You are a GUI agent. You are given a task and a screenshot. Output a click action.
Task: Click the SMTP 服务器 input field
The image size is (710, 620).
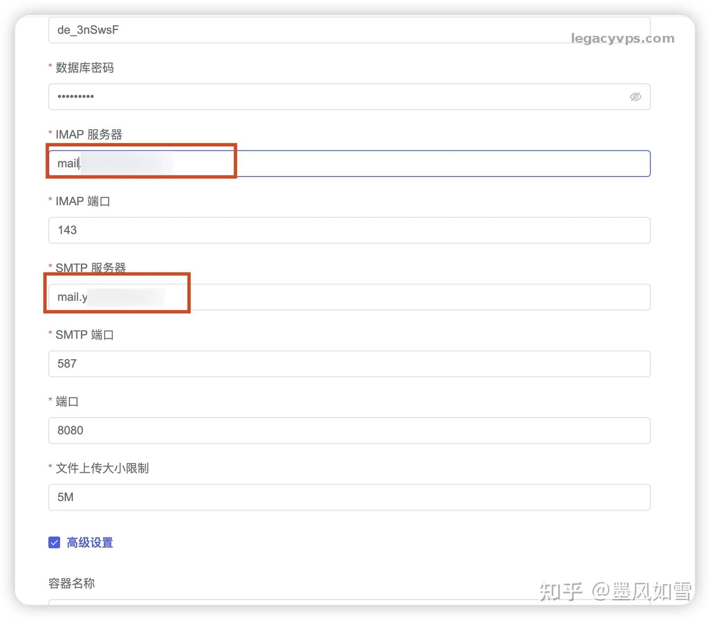[x=349, y=297]
